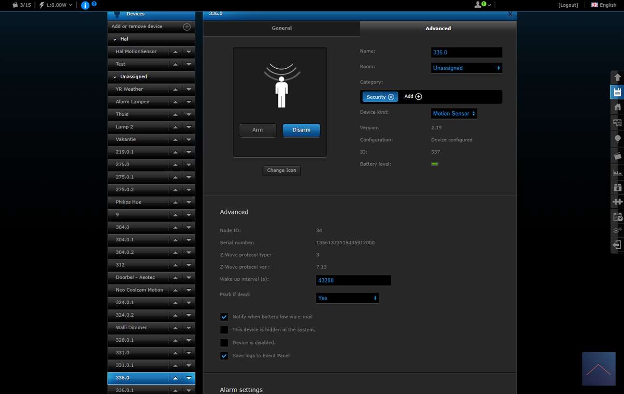This screenshot has height=394, width=624.
Task: Click the scenes clapperboard icon
Action: click(x=617, y=156)
